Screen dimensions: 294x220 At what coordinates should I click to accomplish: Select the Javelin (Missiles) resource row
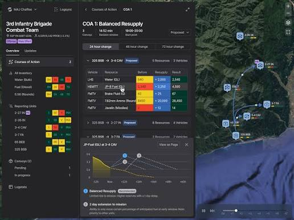click(137, 108)
